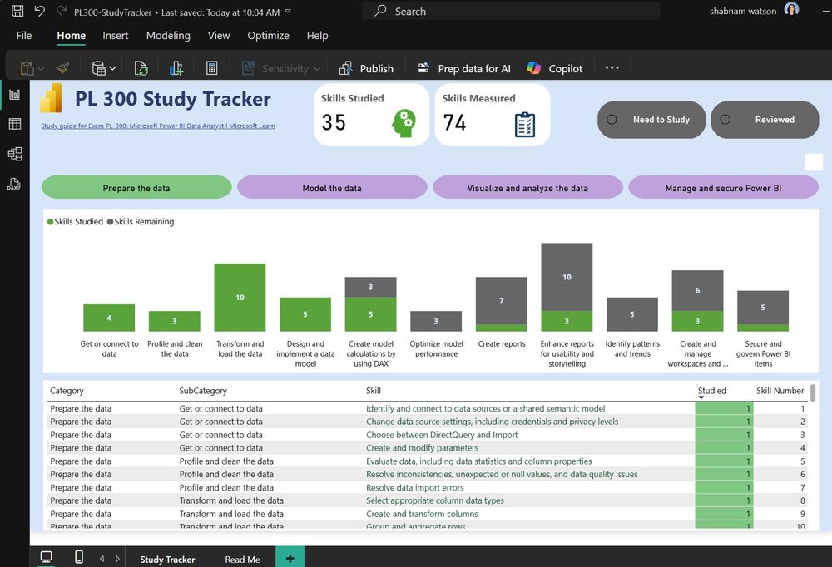Switch to Model view in left sidebar
This screenshot has width=832, height=567.
coord(15,154)
